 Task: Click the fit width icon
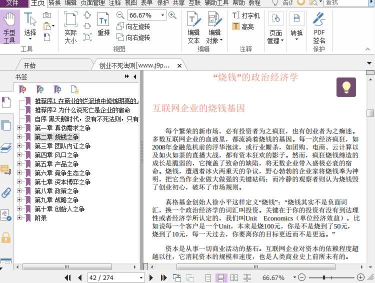87,26
